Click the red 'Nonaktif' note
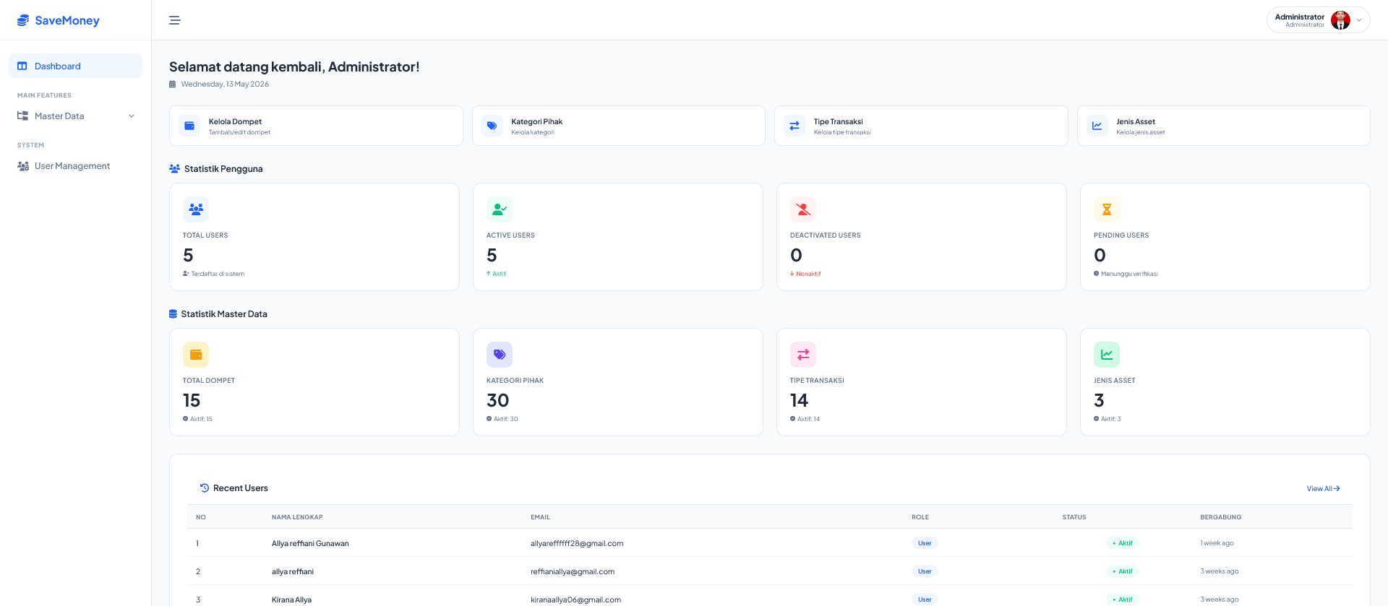 click(808, 274)
